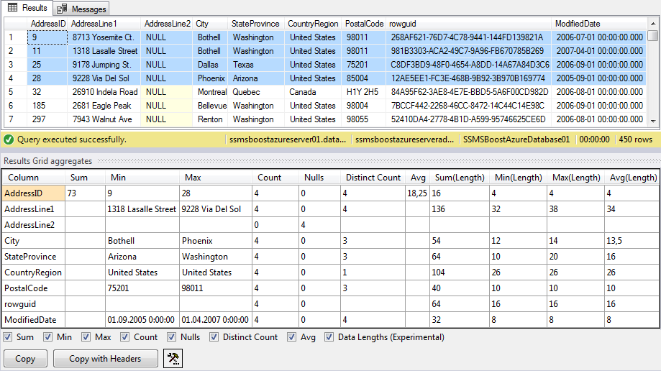Click the 'Results Grid aggregates' panel title

(48, 161)
